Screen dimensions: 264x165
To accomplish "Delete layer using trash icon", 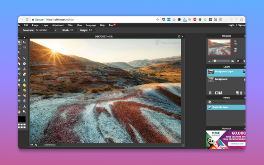I will [x=241, y=93].
